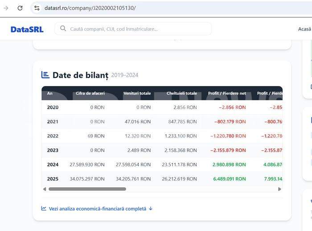Click the Profit / Pierdere net header
The image size is (312, 231).
coord(227,93)
